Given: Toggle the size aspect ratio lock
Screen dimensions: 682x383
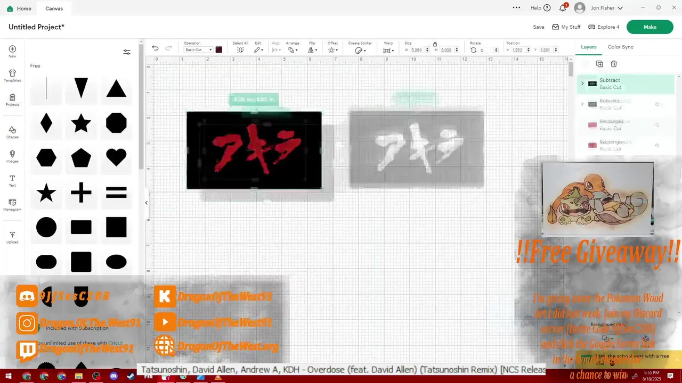Looking at the screenshot, I should pos(435,44).
